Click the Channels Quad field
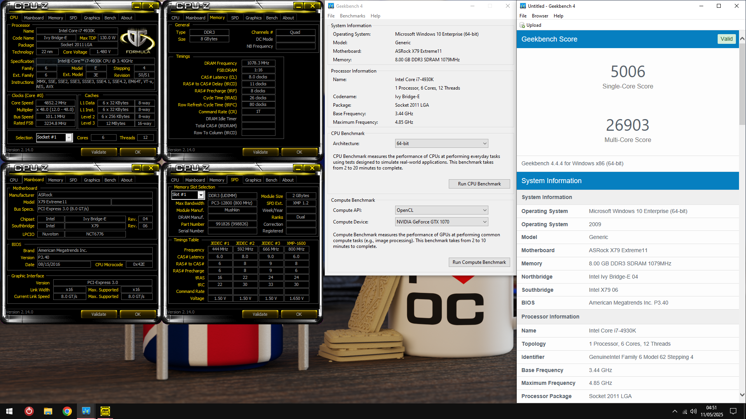 point(295,32)
